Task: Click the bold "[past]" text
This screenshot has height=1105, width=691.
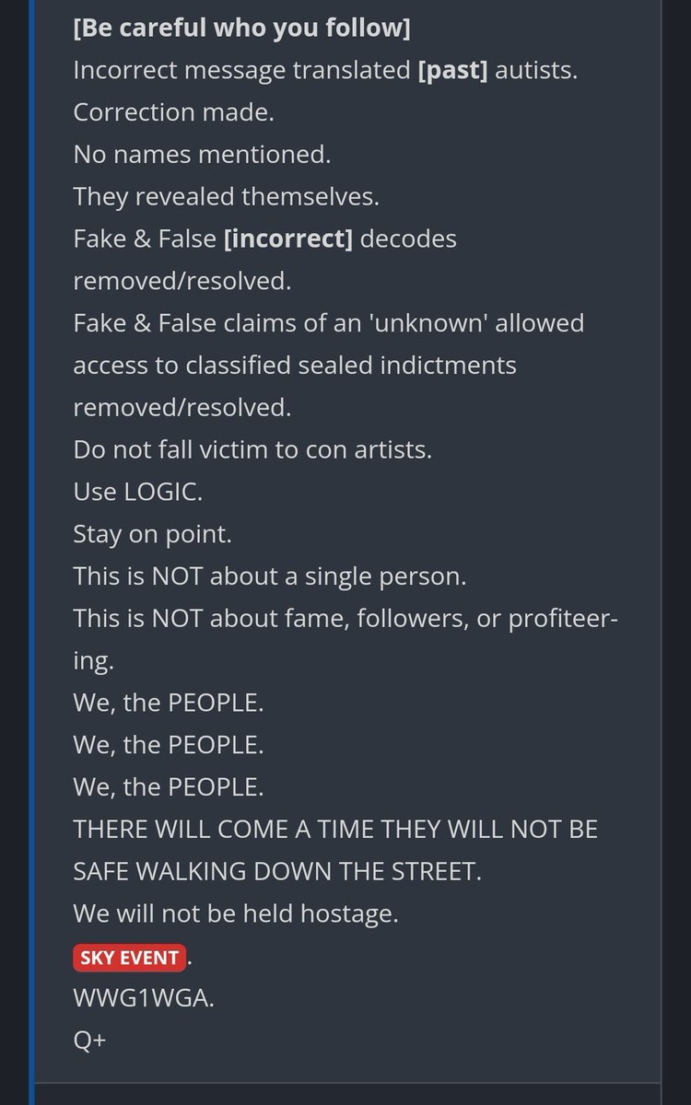Action: click(x=452, y=70)
